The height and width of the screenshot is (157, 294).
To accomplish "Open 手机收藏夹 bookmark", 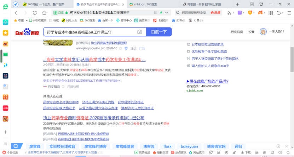I will click(x=38, y=20).
